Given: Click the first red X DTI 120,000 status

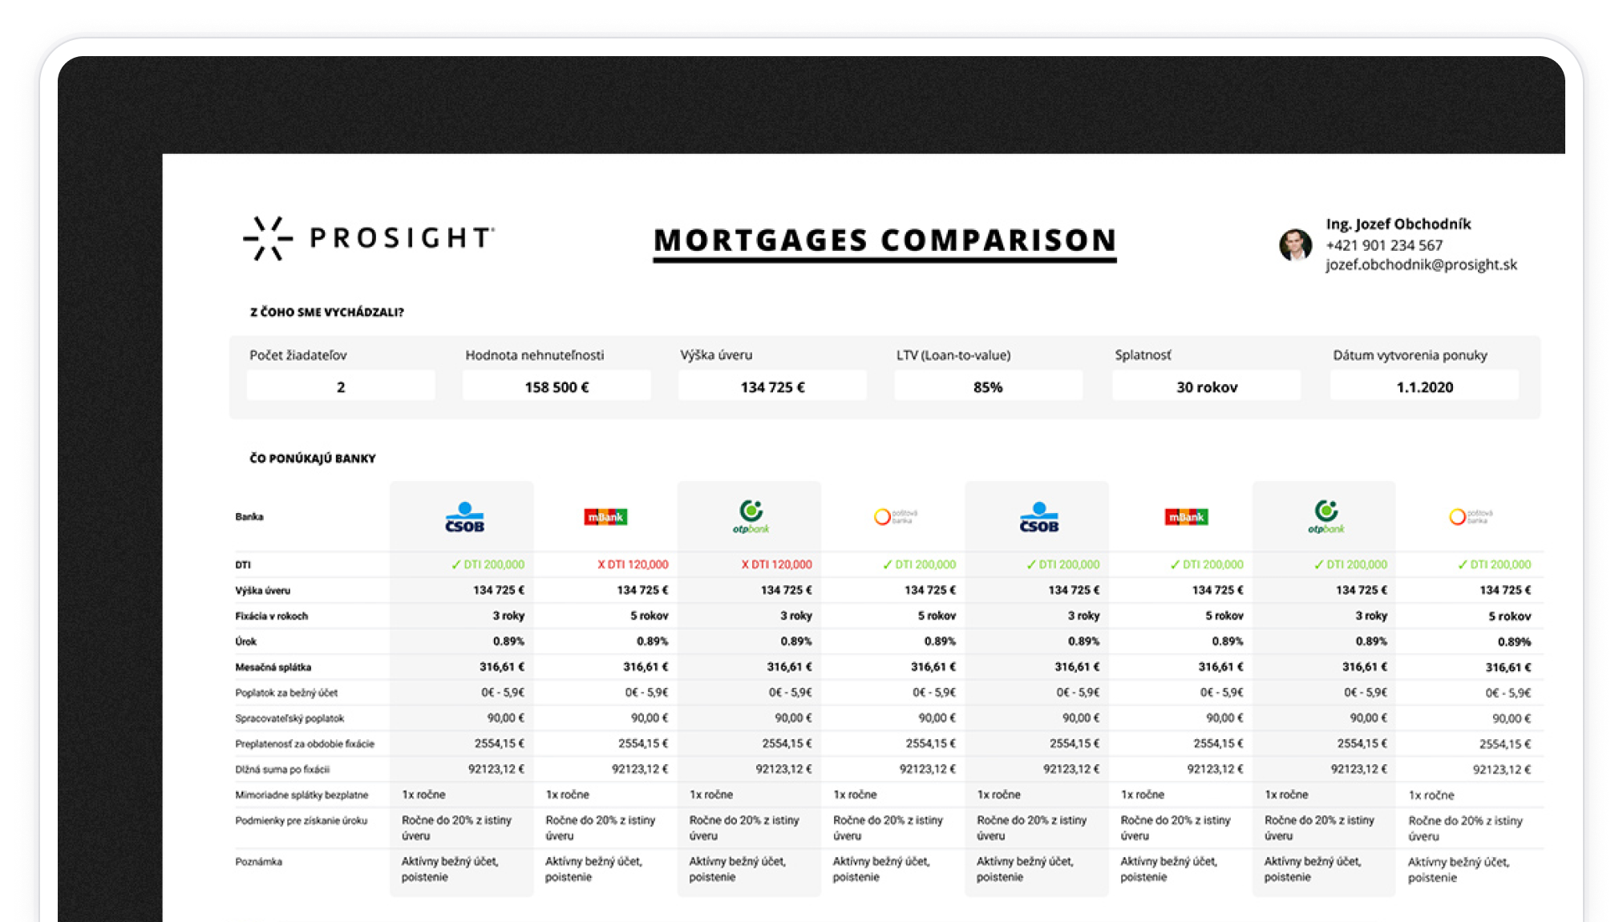Looking at the screenshot, I should (633, 564).
